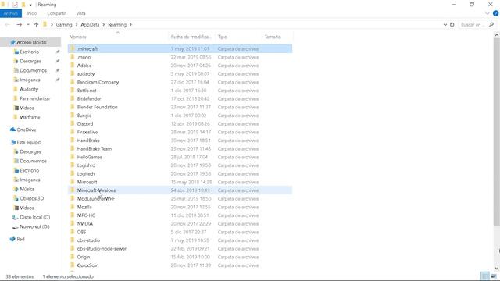Sort by Nombre column header
This screenshot has width=500, height=281.
point(78,37)
